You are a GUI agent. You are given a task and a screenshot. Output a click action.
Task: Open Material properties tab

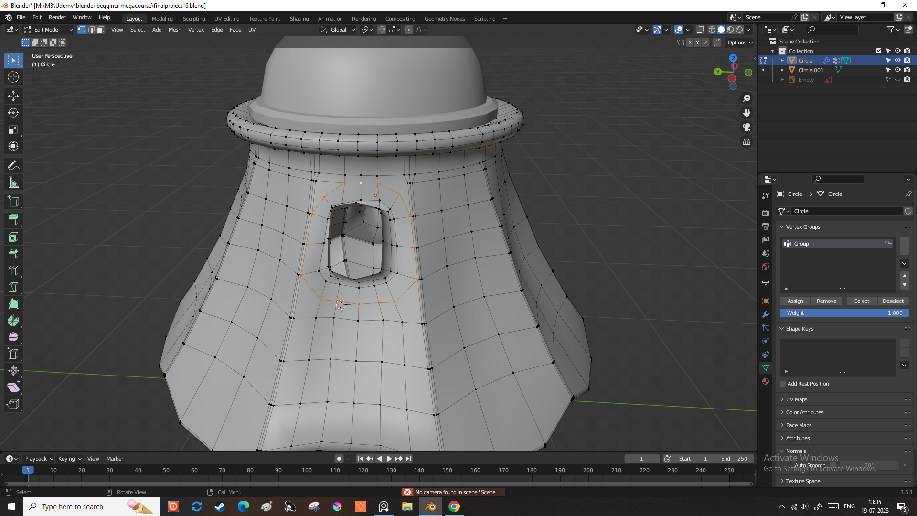tap(766, 381)
